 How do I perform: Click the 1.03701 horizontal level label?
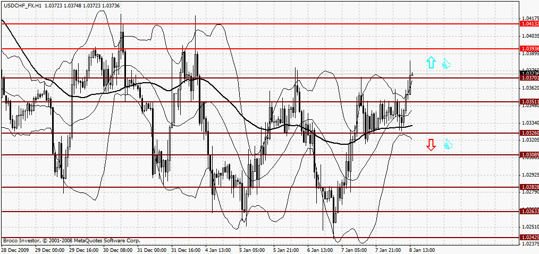tap(530, 78)
